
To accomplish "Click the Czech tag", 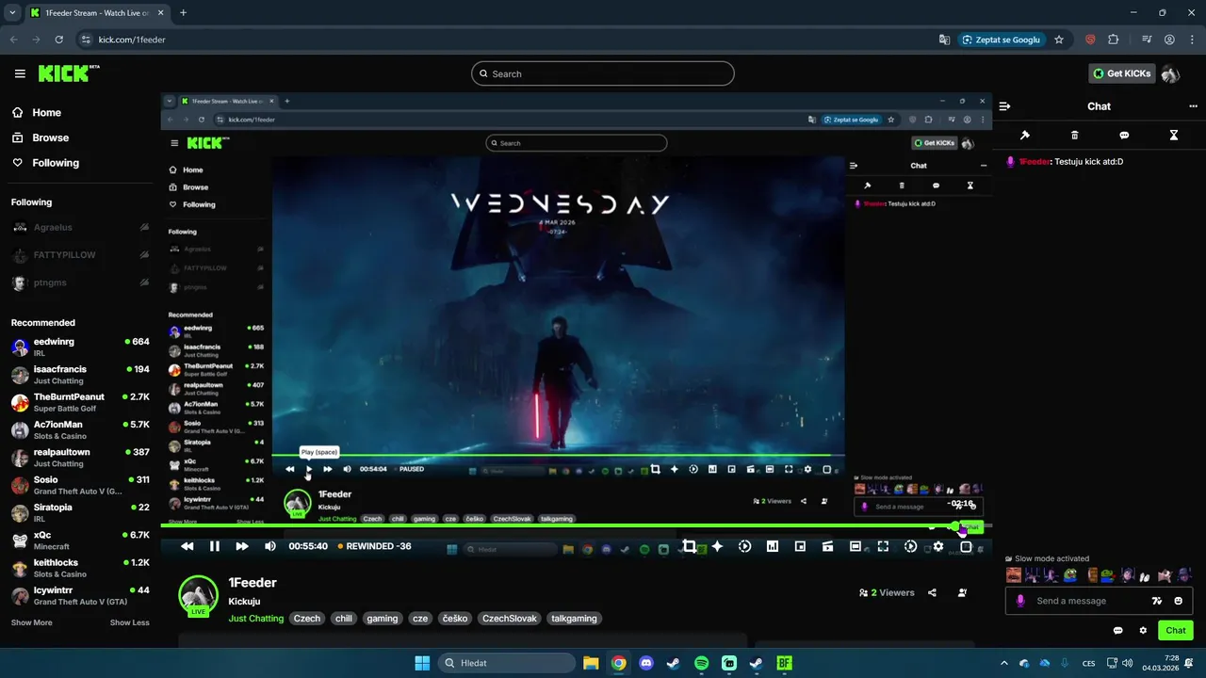I will pos(307,619).
